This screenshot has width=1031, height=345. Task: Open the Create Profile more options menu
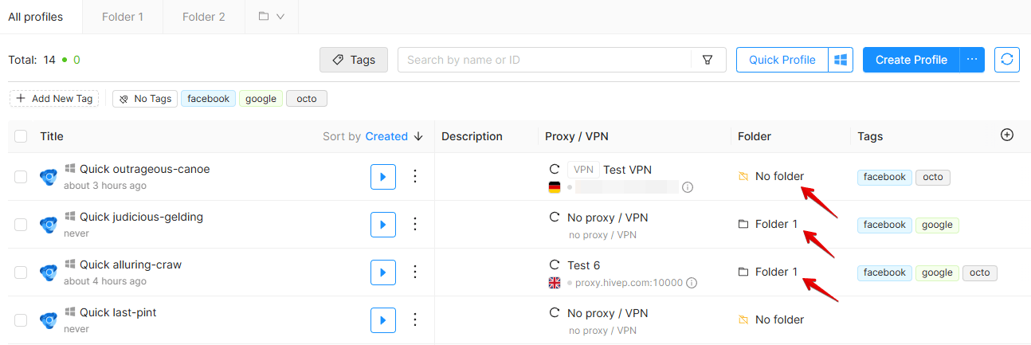(x=971, y=60)
